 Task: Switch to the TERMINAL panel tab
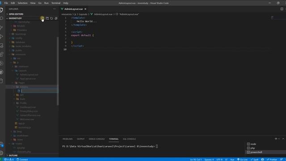tap(114, 139)
